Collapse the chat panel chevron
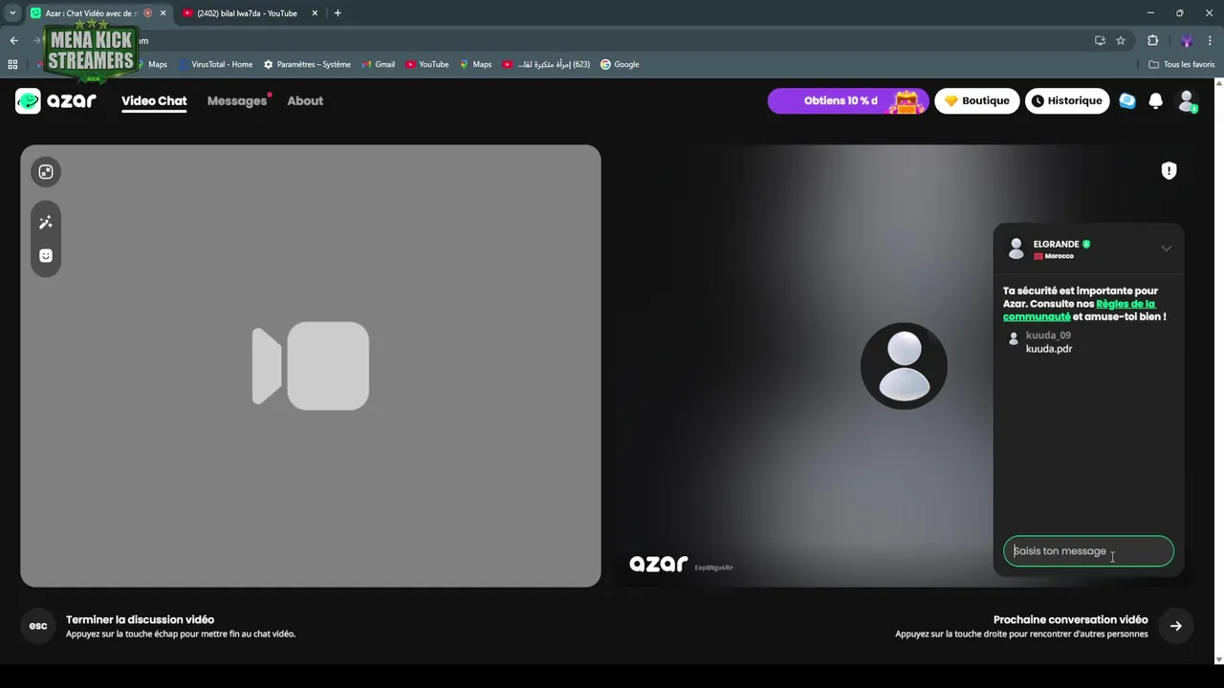The image size is (1224, 688). click(1166, 248)
